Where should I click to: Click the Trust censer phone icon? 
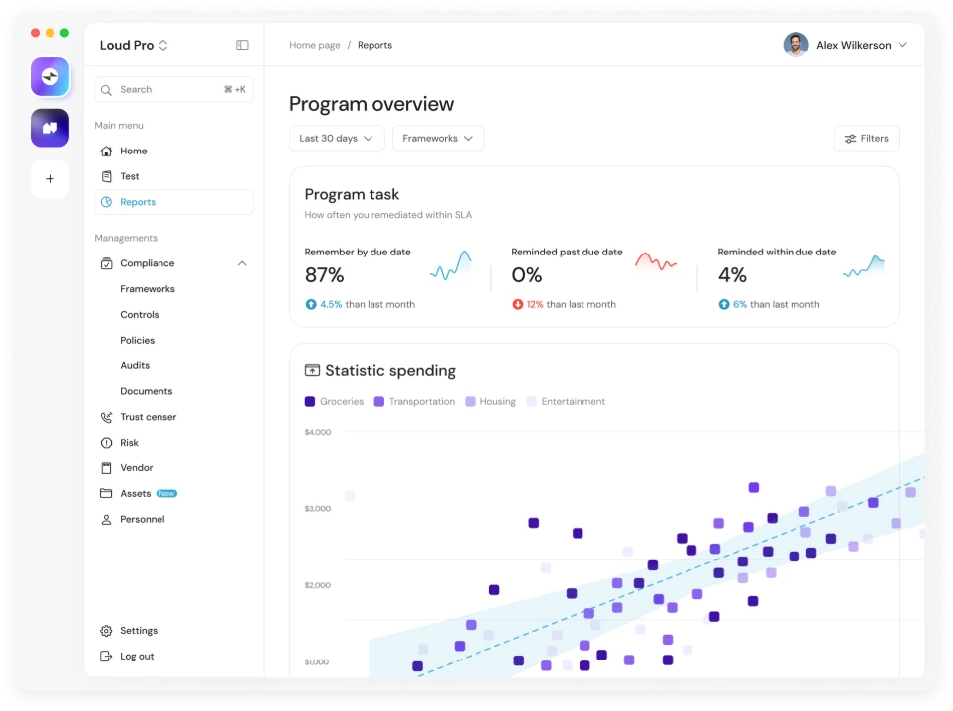coord(107,417)
